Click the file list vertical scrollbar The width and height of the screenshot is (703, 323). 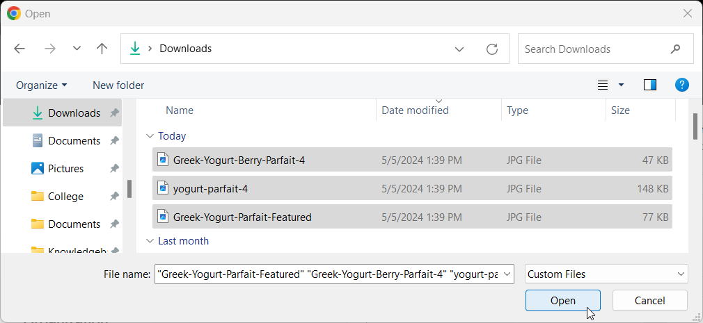(694, 126)
